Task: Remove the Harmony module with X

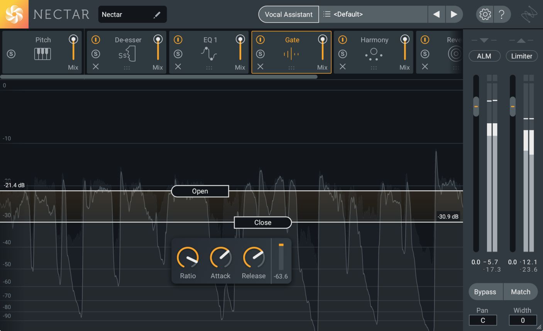Action: (x=343, y=67)
